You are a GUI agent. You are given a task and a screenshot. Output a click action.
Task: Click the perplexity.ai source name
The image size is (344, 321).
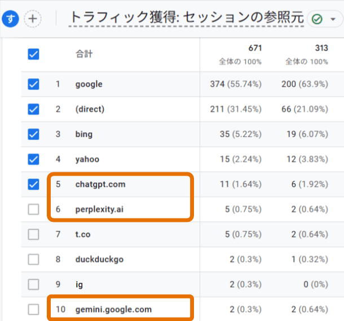tap(100, 209)
